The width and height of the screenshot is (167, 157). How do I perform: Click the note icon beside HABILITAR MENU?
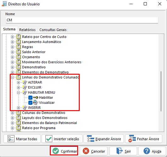tap(25, 92)
